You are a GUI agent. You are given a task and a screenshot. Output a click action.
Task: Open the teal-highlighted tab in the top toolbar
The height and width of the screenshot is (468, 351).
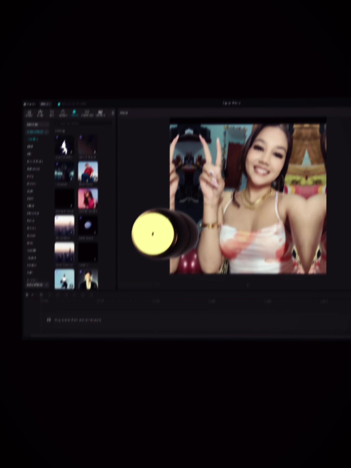74,113
